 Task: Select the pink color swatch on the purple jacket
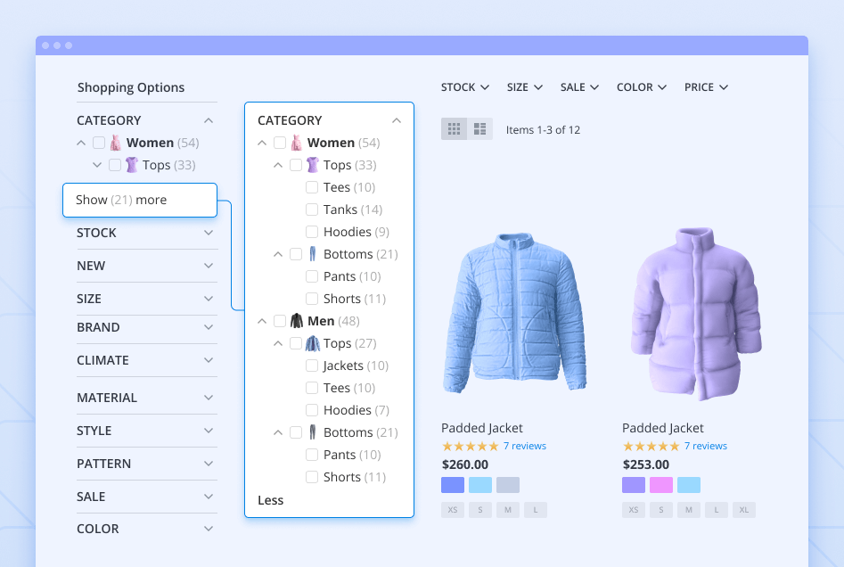click(x=662, y=485)
